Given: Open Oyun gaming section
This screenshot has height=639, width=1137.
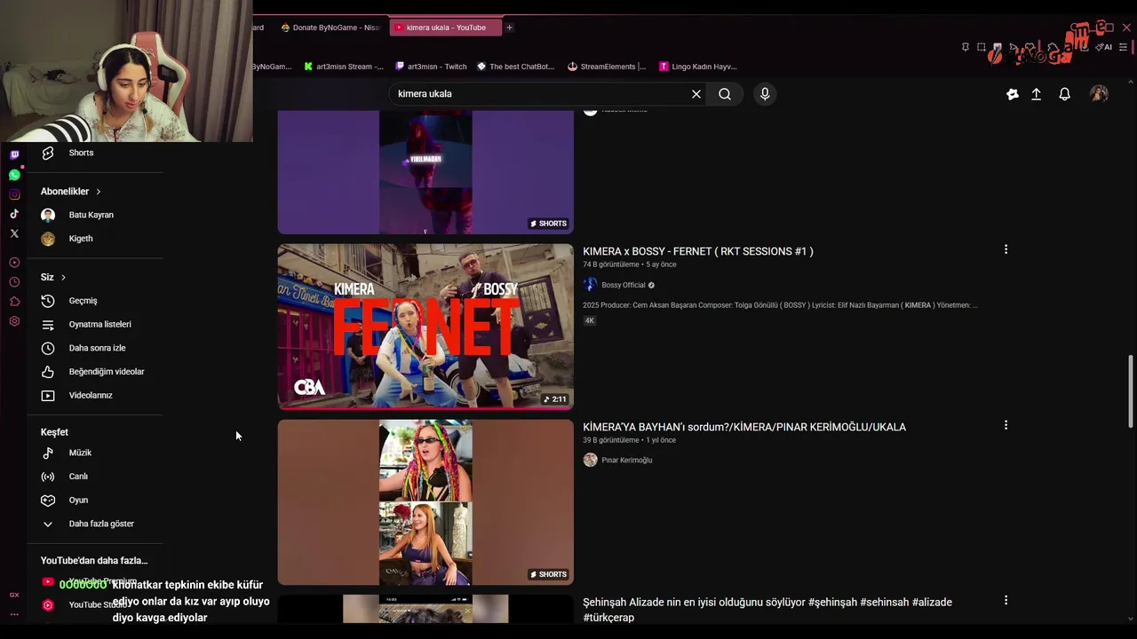Looking at the screenshot, I should pyautogui.click(x=95, y=500).
